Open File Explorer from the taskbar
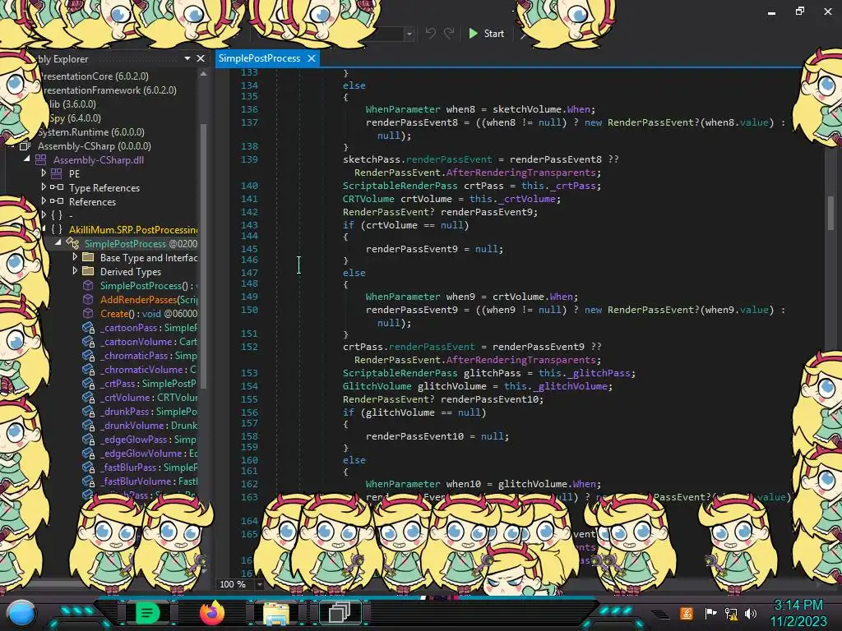Image resolution: width=842 pixels, height=631 pixels. coord(276,613)
